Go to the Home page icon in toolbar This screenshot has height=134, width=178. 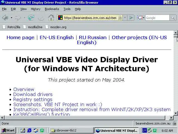(x=51, y=18)
